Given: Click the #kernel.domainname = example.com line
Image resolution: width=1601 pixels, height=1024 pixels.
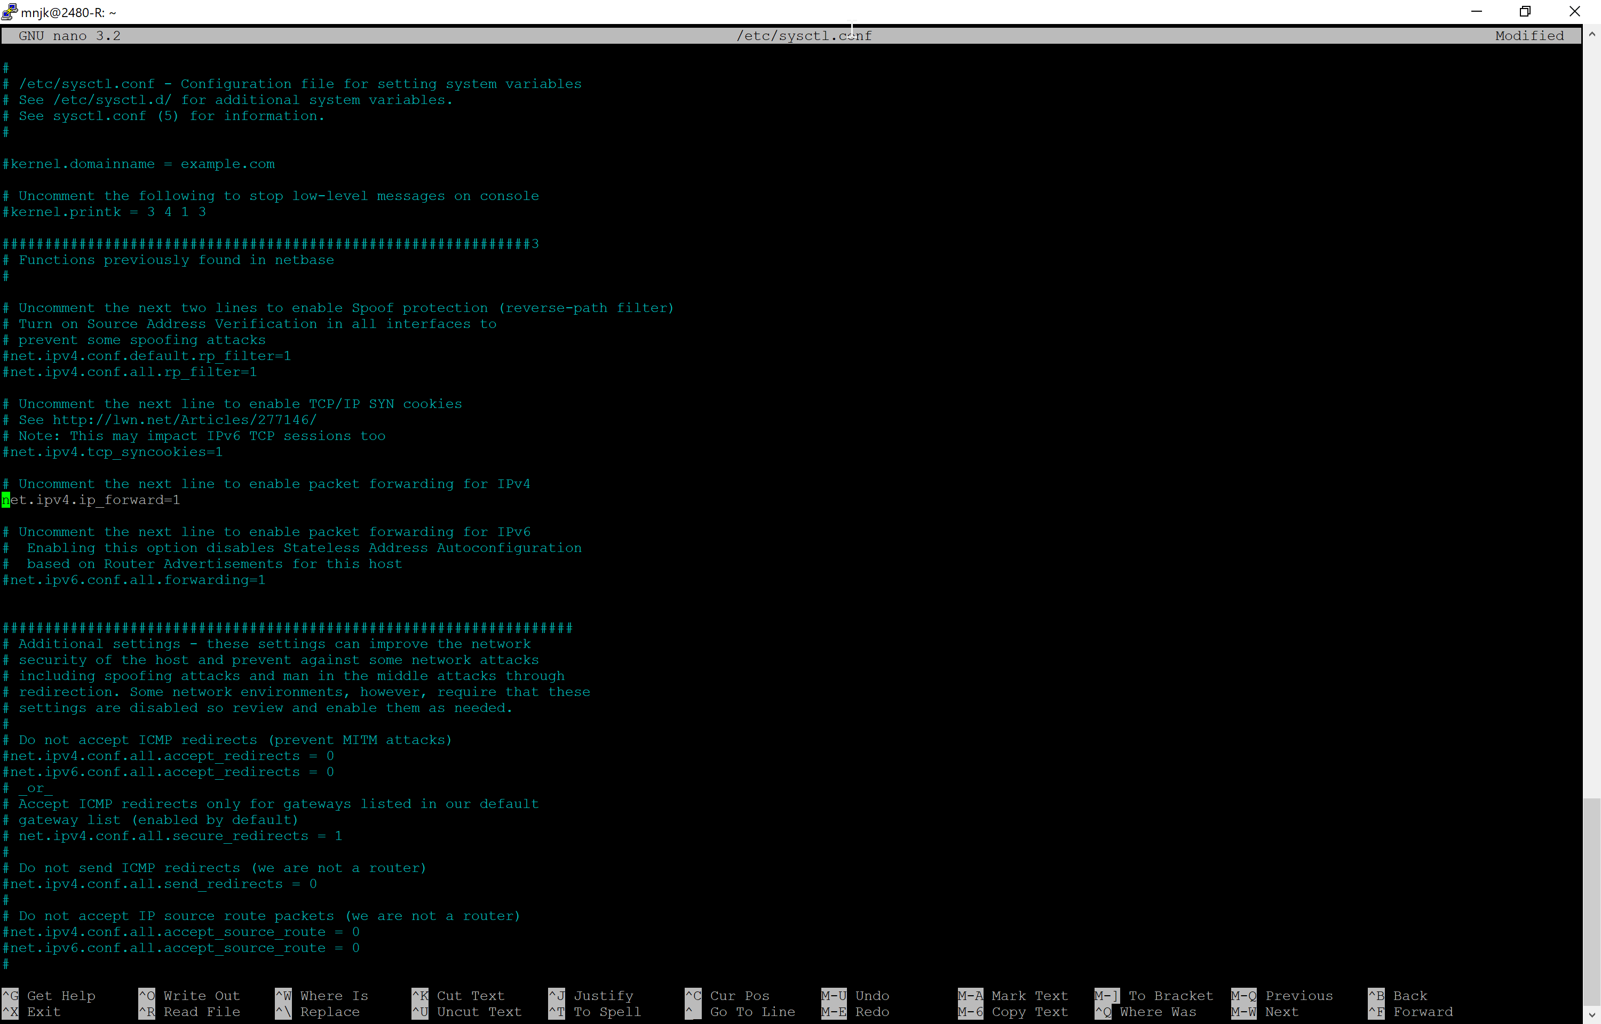Looking at the screenshot, I should 138,164.
